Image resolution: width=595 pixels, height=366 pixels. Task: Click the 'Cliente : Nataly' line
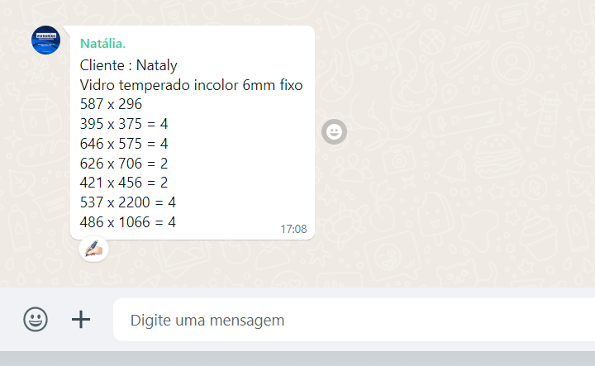(x=128, y=65)
